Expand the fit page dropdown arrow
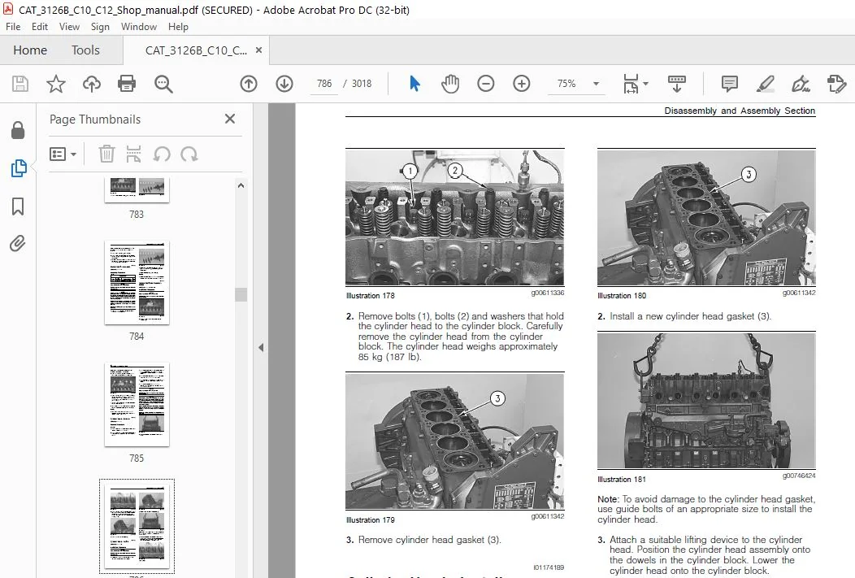Screen dimensions: 855x578 [646, 84]
